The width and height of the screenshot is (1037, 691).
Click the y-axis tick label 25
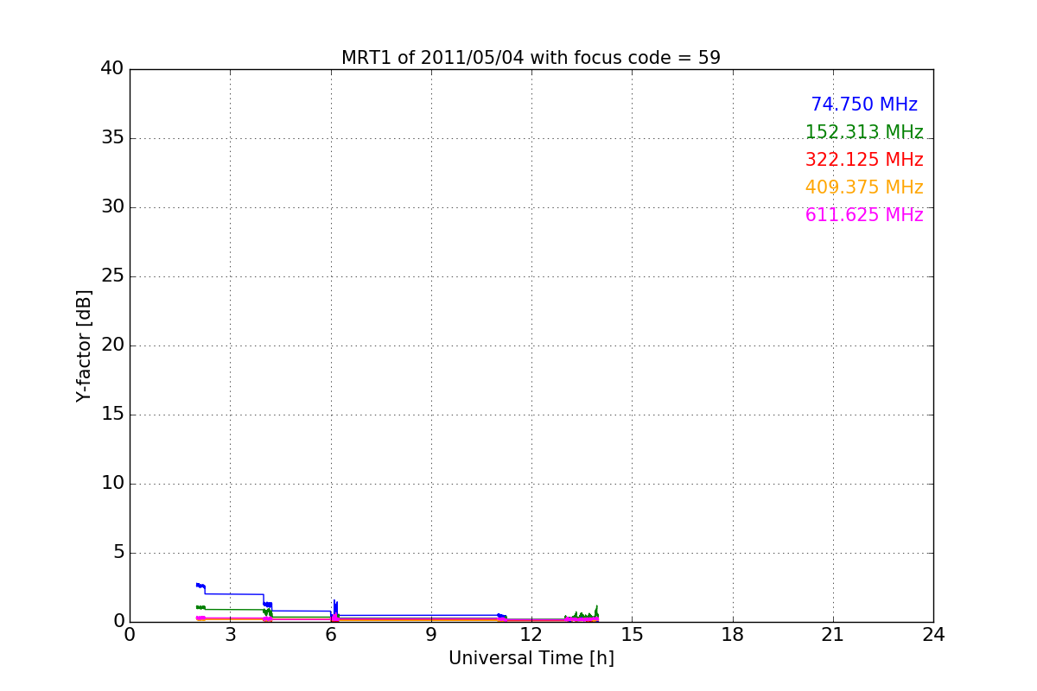[112, 276]
